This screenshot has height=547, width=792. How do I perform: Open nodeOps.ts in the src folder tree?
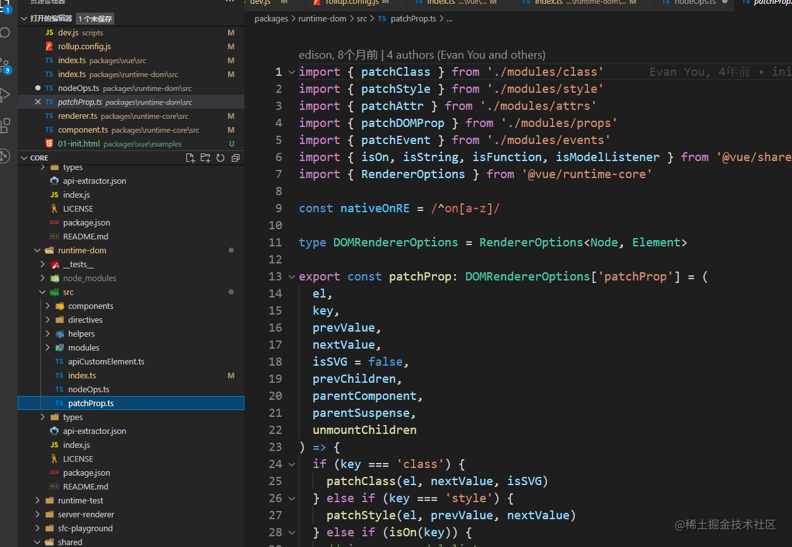point(131,389)
